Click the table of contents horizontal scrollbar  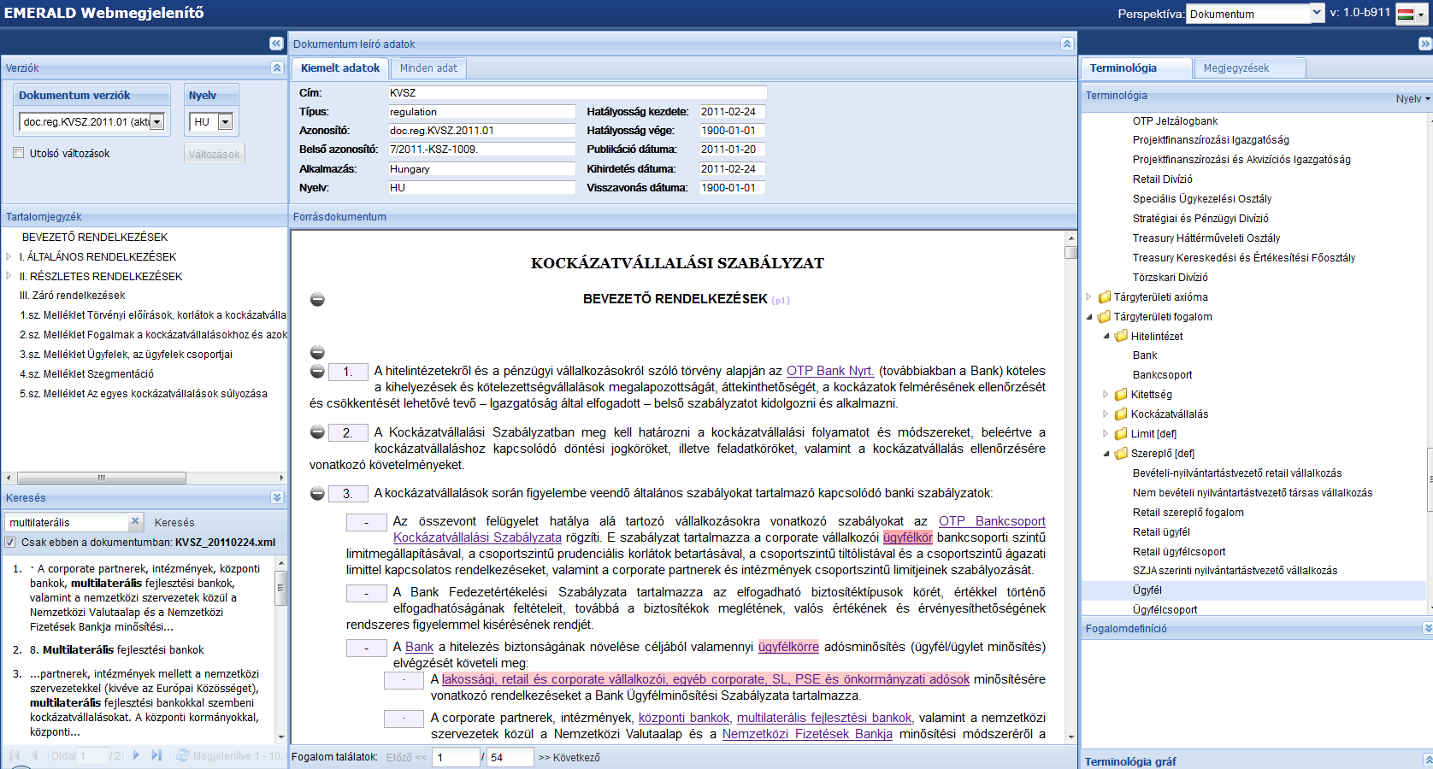(102, 478)
